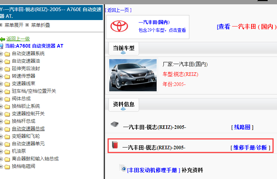Expand the 换档锁止系统 tree node
The width and height of the screenshot is (277, 179).
coord(1,106)
